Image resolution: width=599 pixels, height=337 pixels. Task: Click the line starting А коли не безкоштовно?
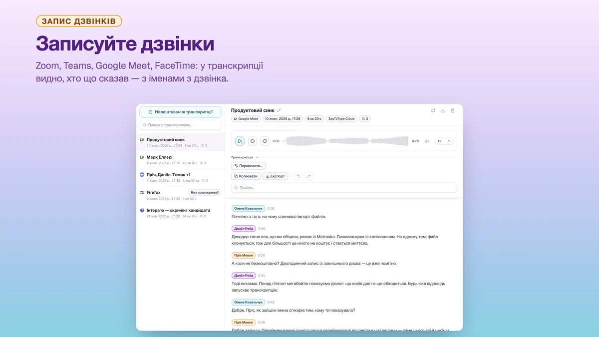314,264
